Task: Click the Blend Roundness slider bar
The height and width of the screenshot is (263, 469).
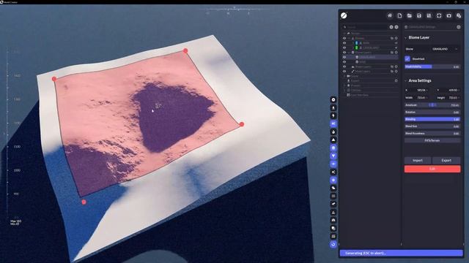Action: [432, 133]
